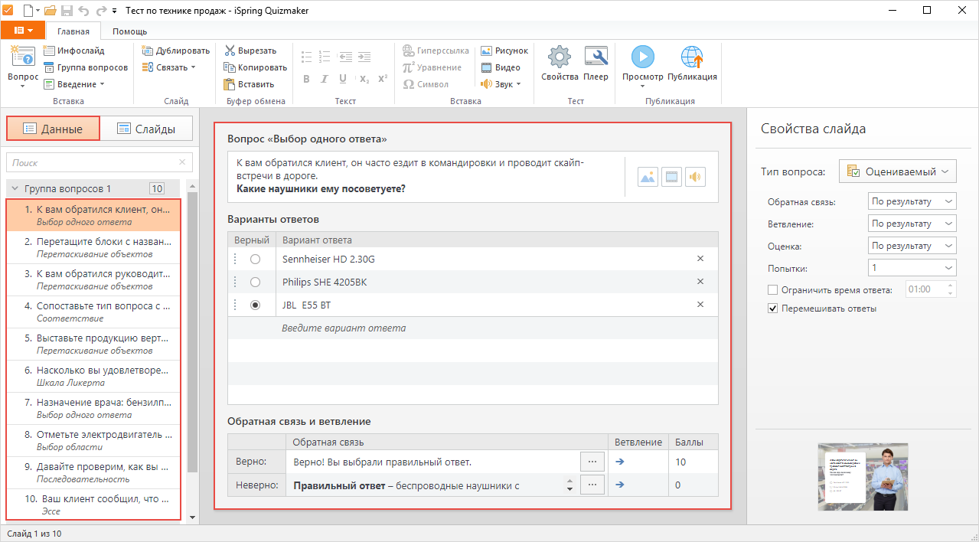Viewport: 979px width, 542px height.
Task: Click the Вставить paste icon
Action: point(230,84)
